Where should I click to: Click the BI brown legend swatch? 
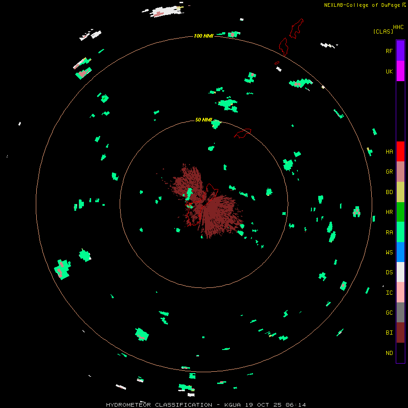click(400, 333)
